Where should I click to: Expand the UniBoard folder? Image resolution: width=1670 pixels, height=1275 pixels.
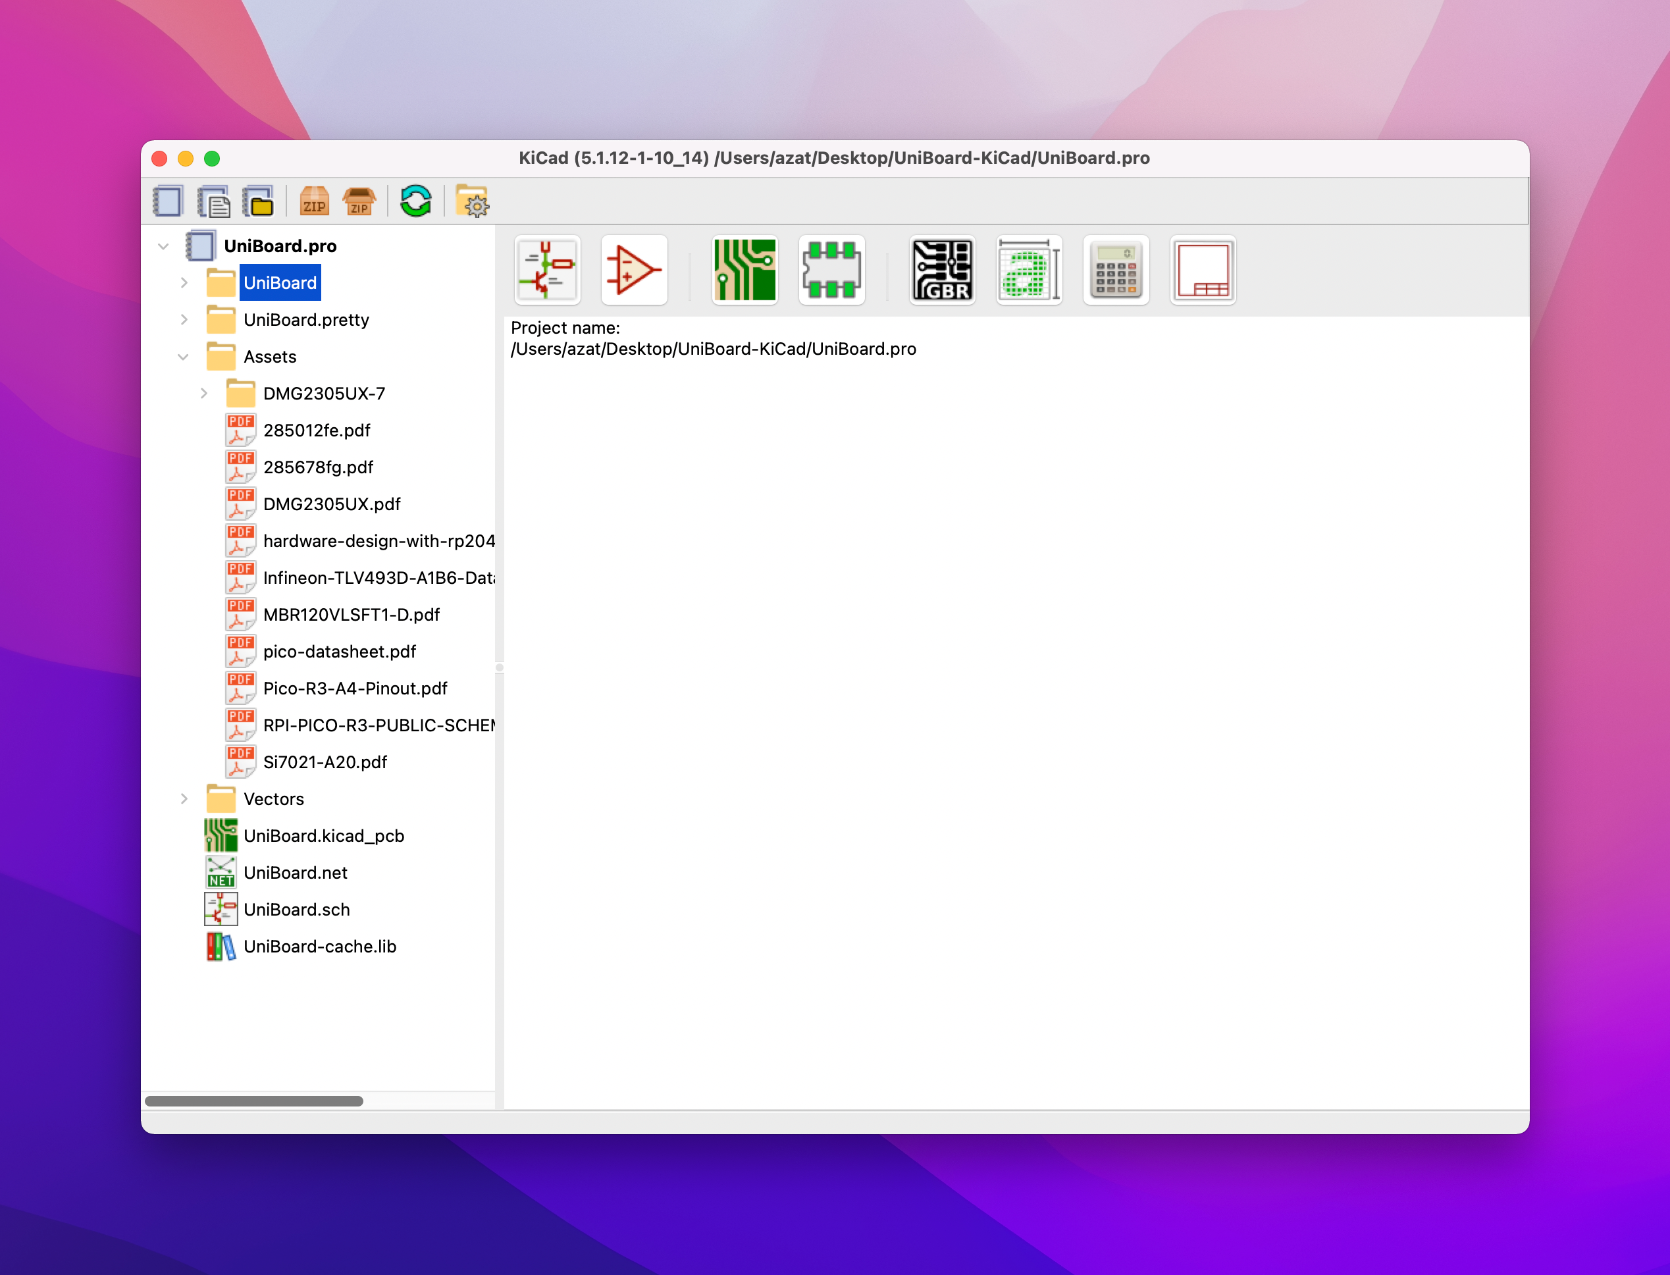tap(184, 283)
